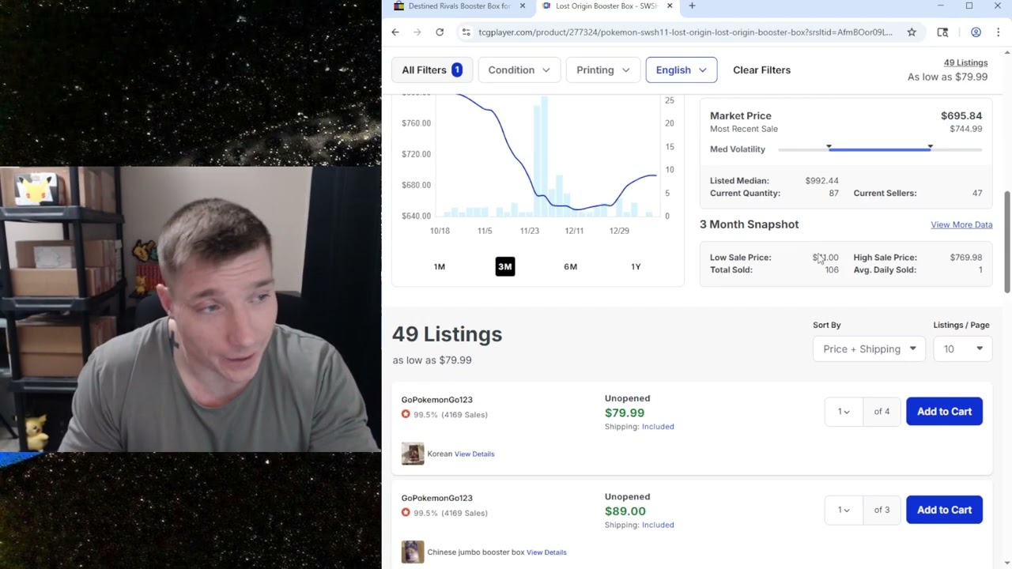Close the Lost Origin Booster Box tab
The height and width of the screenshot is (569, 1012).
coord(670,6)
